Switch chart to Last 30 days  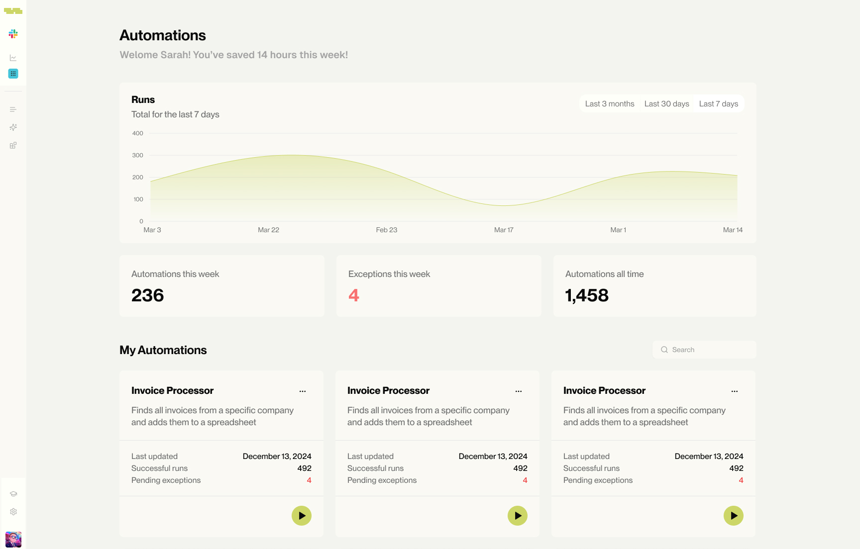(x=666, y=103)
